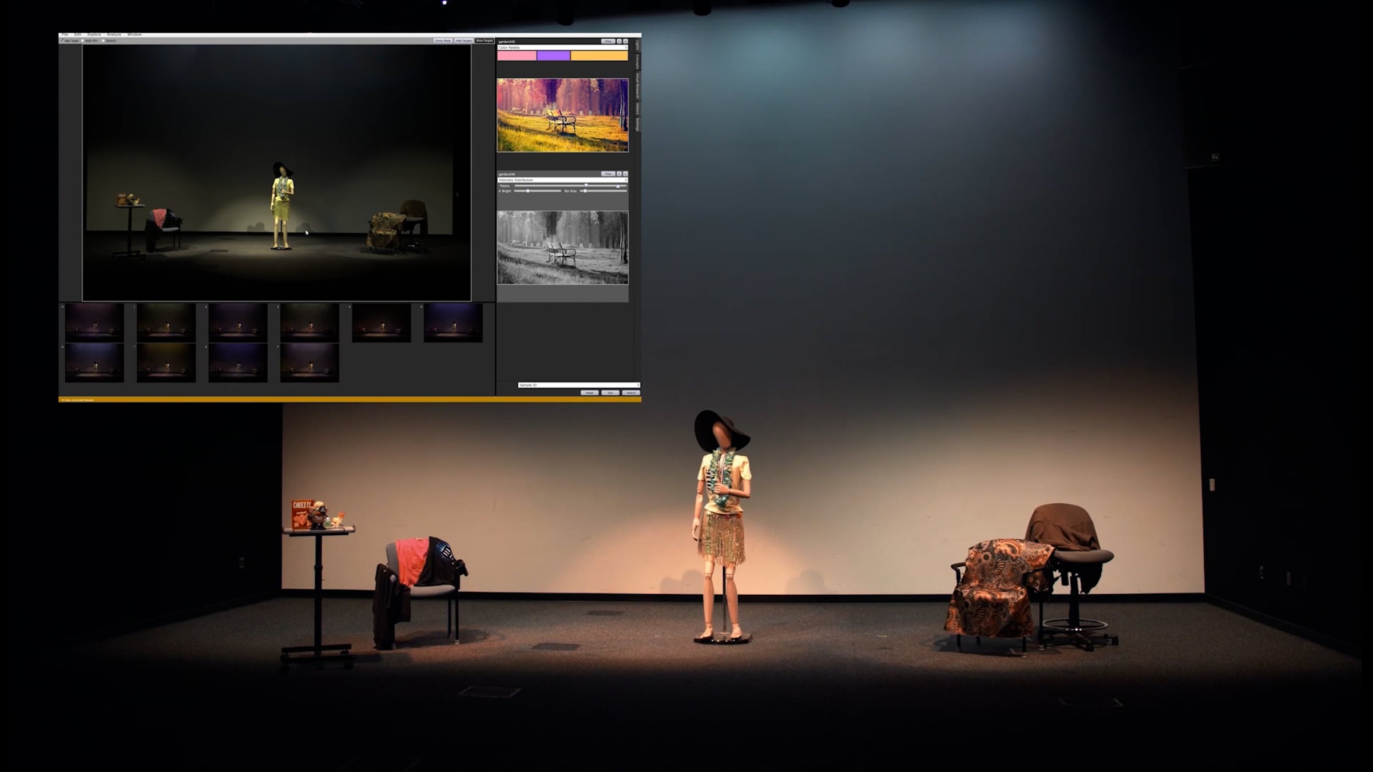The height and width of the screenshot is (772, 1373).
Task: Toggle the Idea Target checkbox
Action: point(62,41)
